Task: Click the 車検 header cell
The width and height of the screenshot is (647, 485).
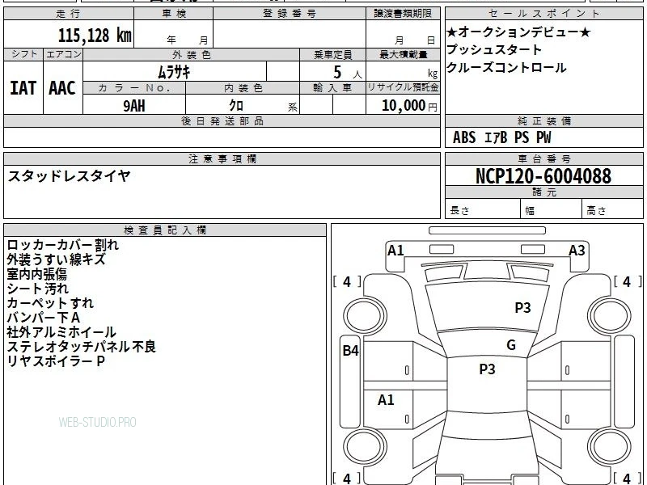Action: click(174, 14)
